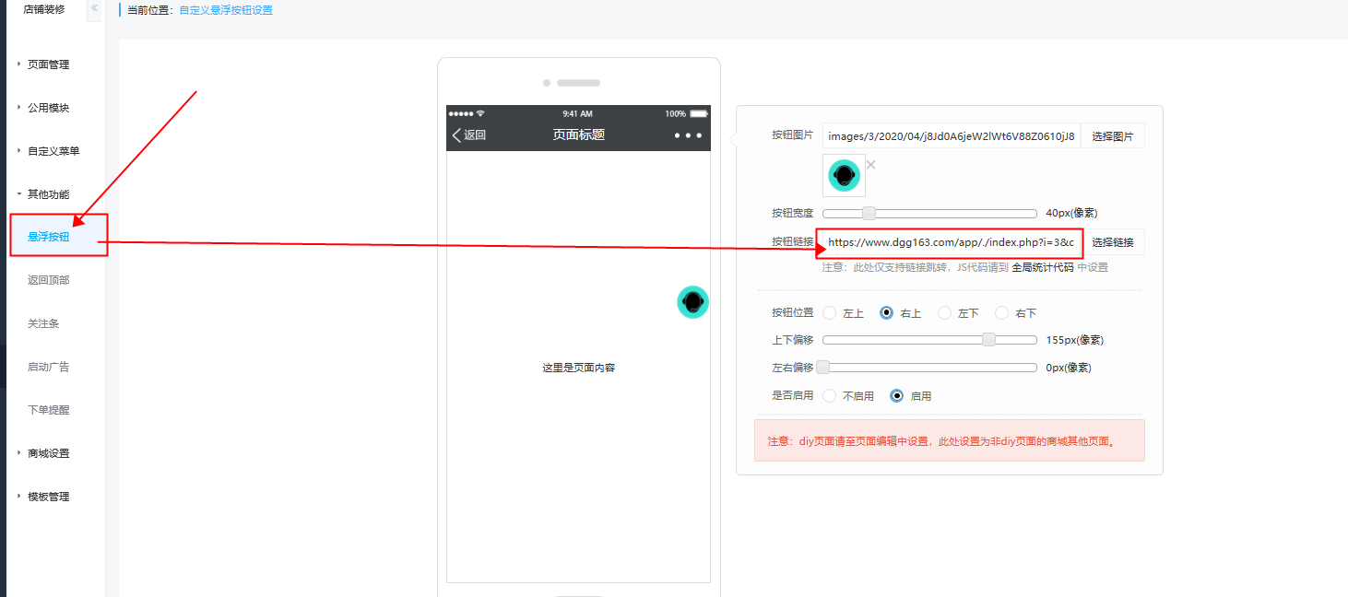The width and height of the screenshot is (1348, 597).
Task: Open the three-dots menu in the phone header
Action: (688, 135)
